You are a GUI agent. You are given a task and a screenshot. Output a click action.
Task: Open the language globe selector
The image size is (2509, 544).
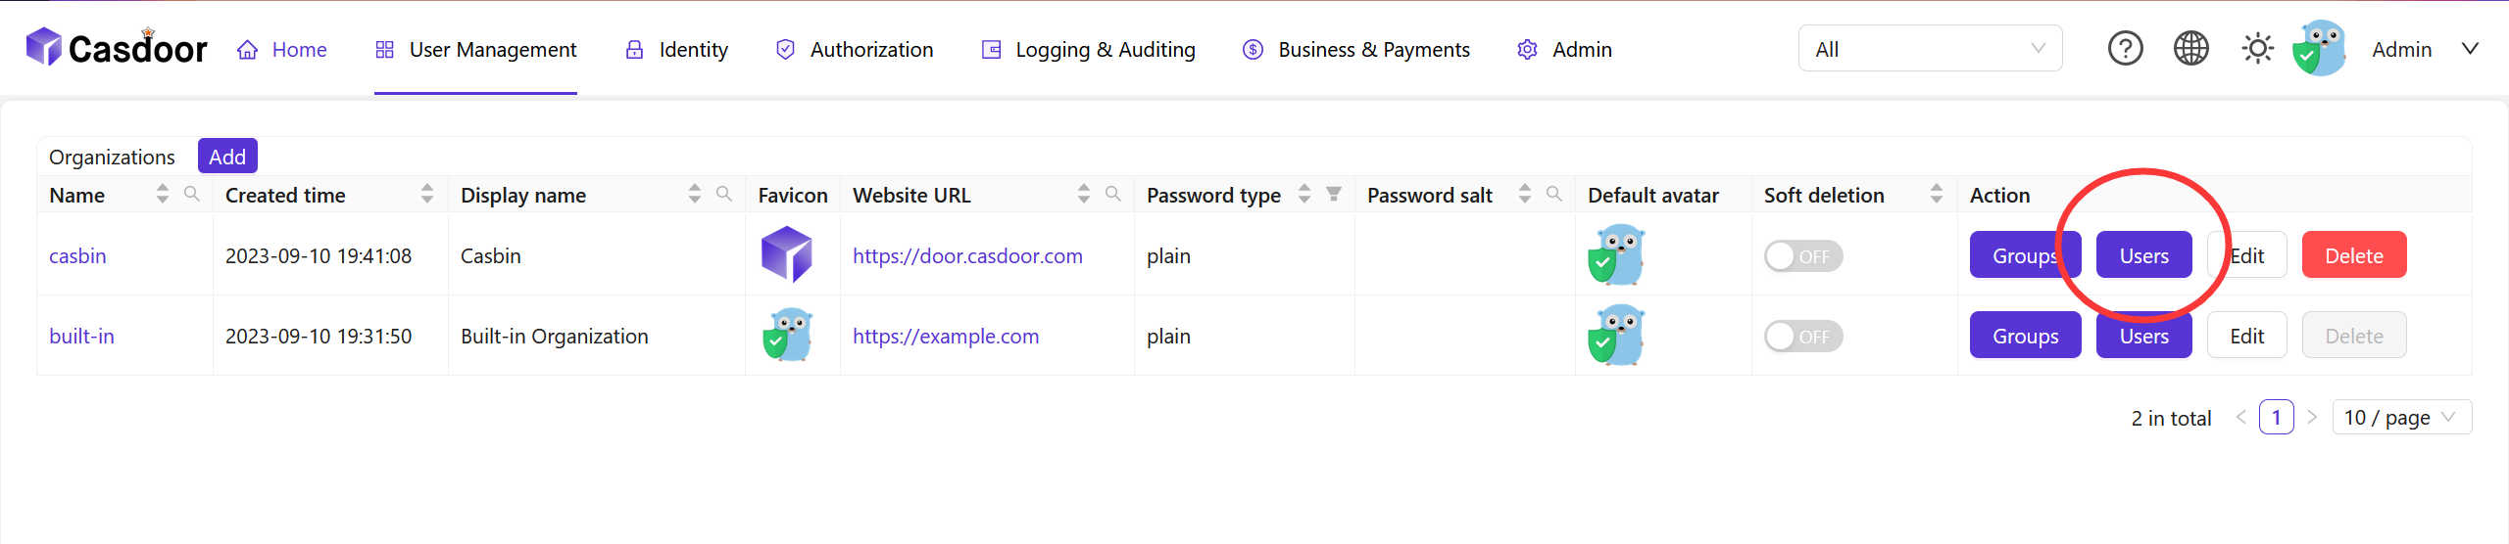(2190, 49)
